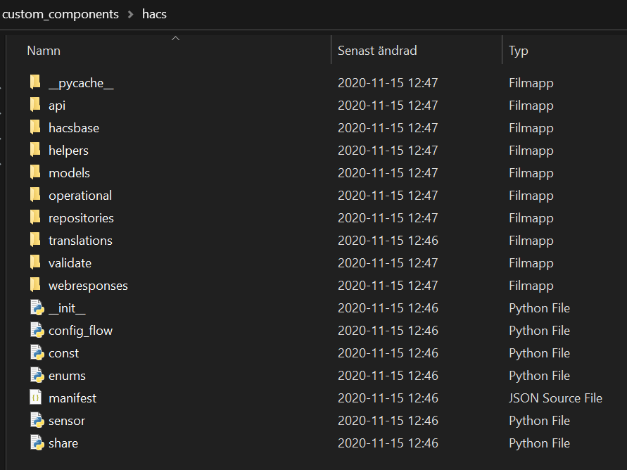
Task: Click the manifest JSON file icon
Action: (36, 398)
